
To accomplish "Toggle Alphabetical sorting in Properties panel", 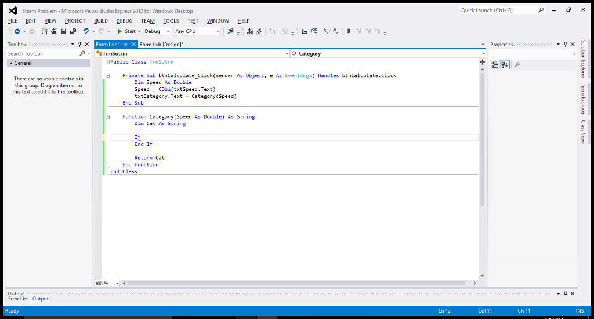I will pyautogui.click(x=505, y=65).
